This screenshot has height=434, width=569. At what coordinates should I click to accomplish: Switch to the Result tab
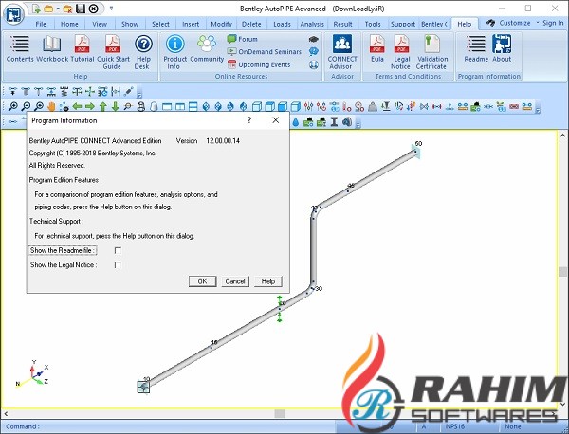point(342,24)
